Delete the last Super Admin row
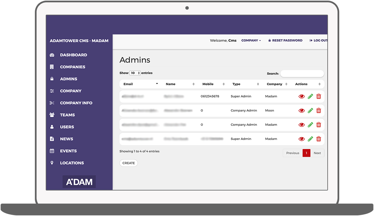Viewport: 374px width, 216px height. pos(319,139)
